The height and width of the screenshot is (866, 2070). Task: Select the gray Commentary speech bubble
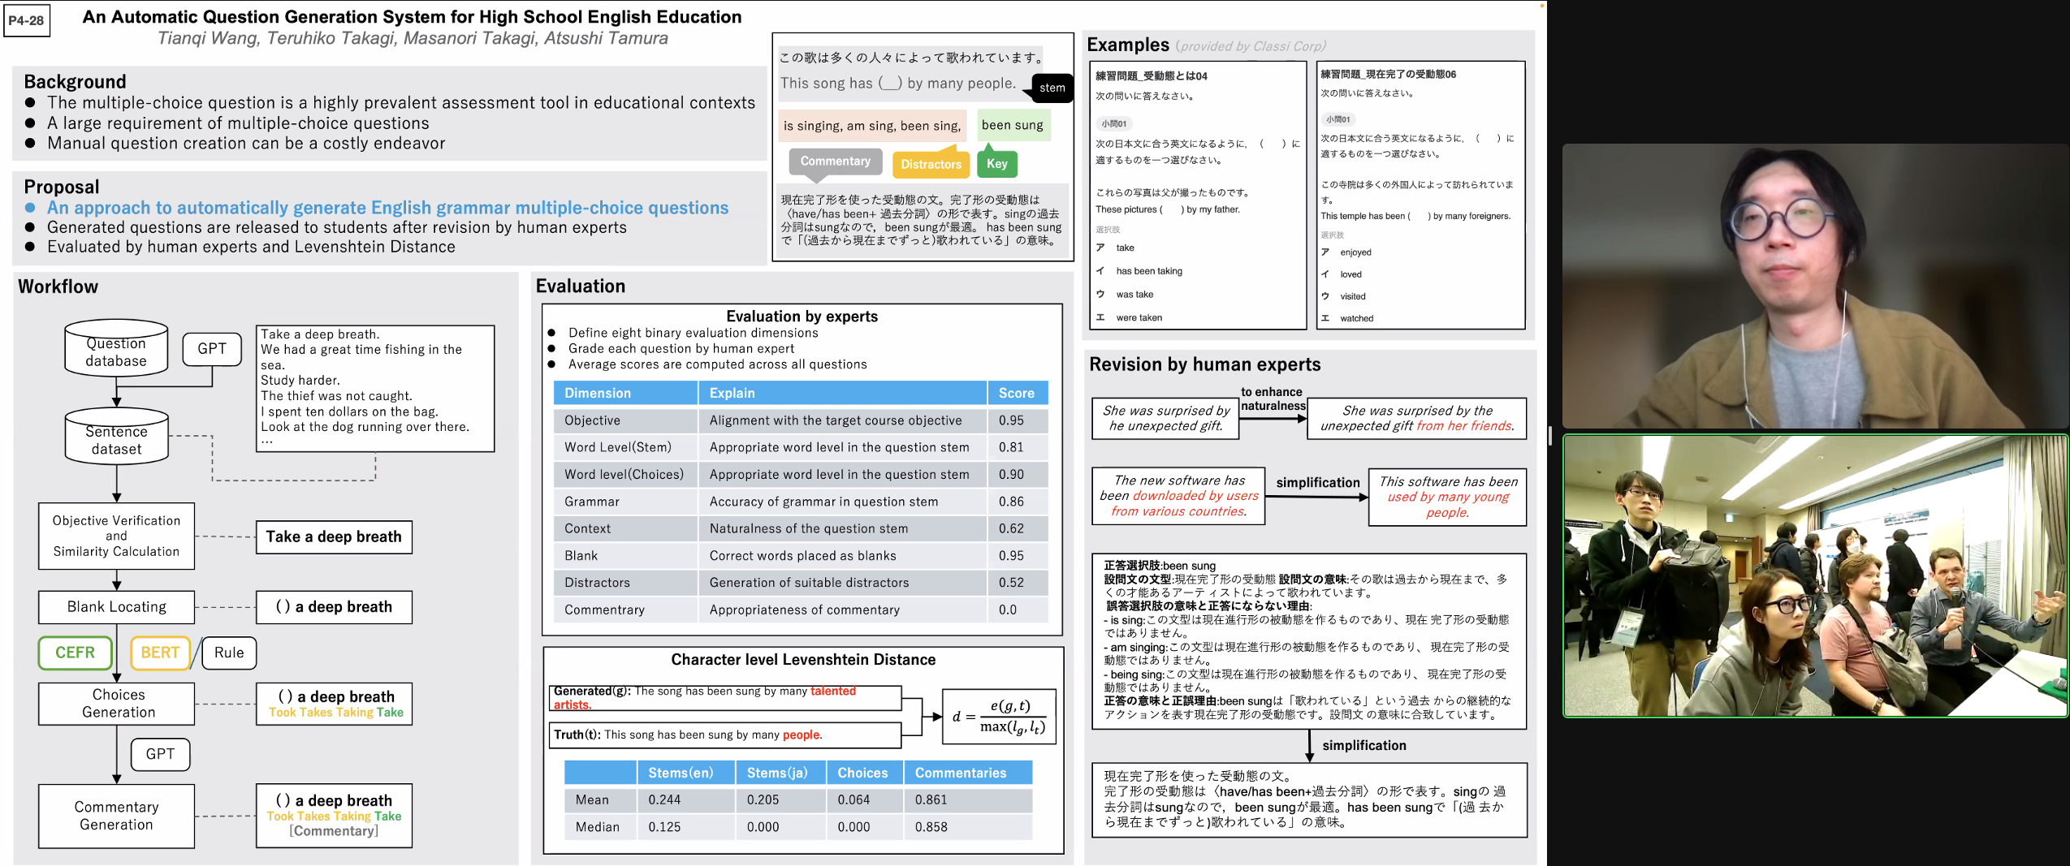coord(836,161)
